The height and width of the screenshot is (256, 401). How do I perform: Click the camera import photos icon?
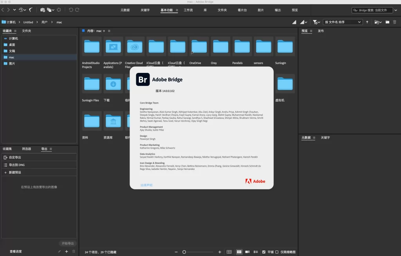[x=43, y=9]
